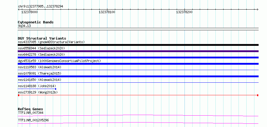The width and height of the screenshot is (267, 127).
Task: Click the right arrowhead of the ruler
Action: coord(258,10)
